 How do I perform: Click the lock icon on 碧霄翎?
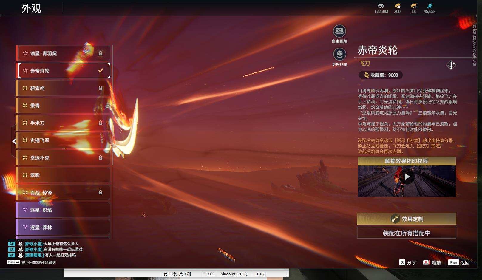coord(101,88)
